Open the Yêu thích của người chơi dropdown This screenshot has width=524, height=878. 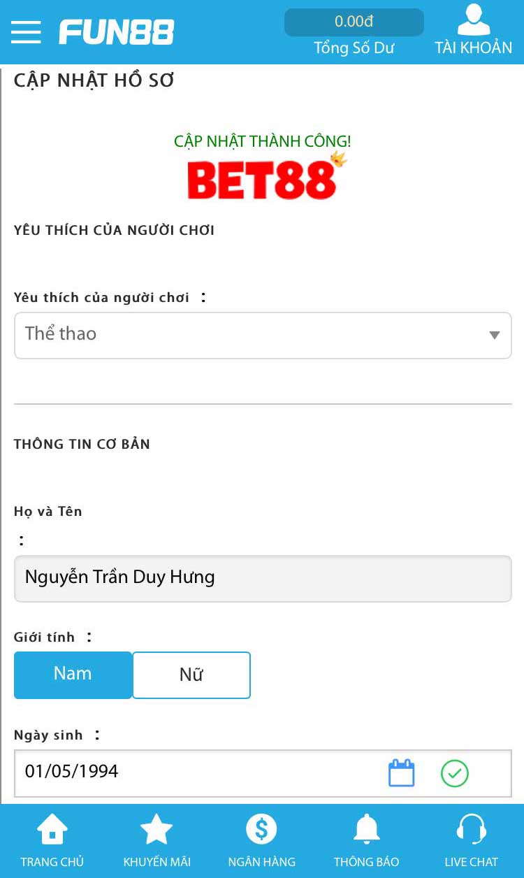pyautogui.click(x=262, y=335)
